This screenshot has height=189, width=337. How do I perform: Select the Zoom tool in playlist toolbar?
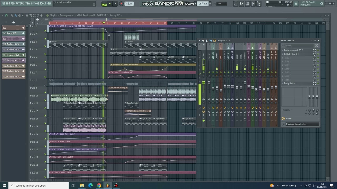[x=38, y=15]
